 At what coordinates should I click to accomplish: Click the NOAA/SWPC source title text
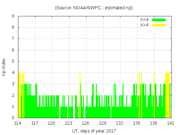point(94,8)
